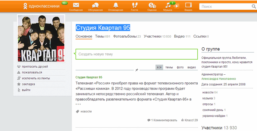The image size is (257, 131).
Task: Switch to the Основное tab
Action: point(84,37)
